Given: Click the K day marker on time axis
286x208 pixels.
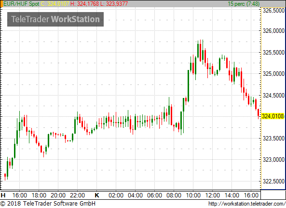Looking at the screenshot, I should (x=97, y=195).
